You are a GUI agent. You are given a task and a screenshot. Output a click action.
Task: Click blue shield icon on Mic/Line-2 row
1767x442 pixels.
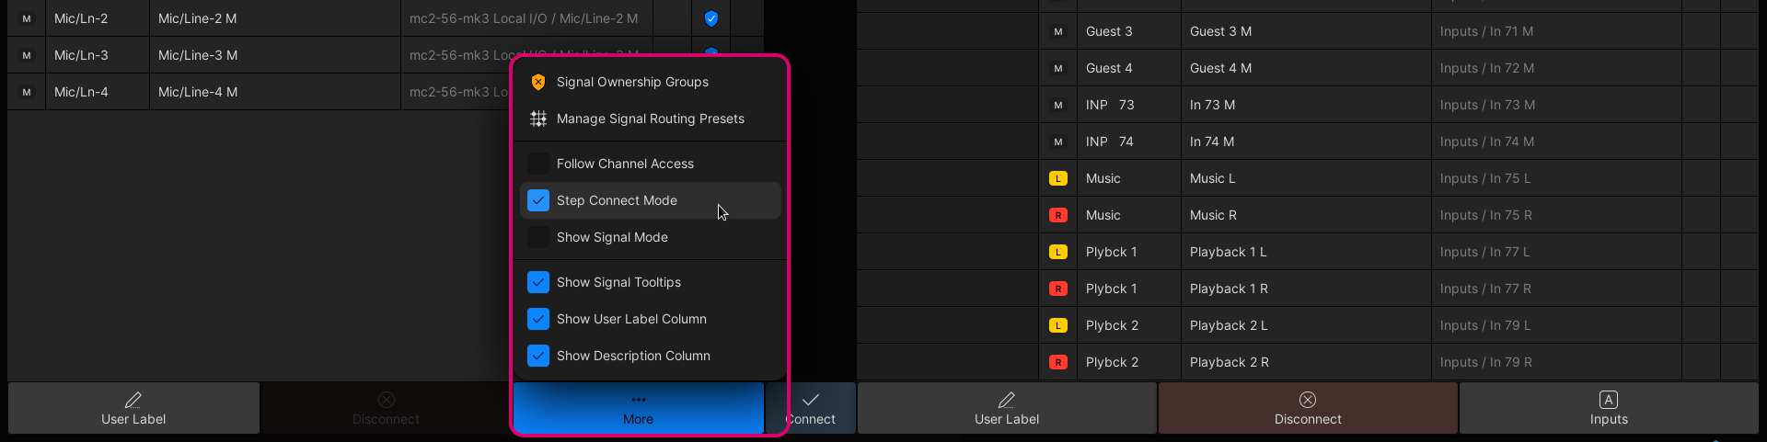710,18
